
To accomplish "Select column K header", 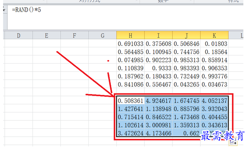I will pos(214,35).
